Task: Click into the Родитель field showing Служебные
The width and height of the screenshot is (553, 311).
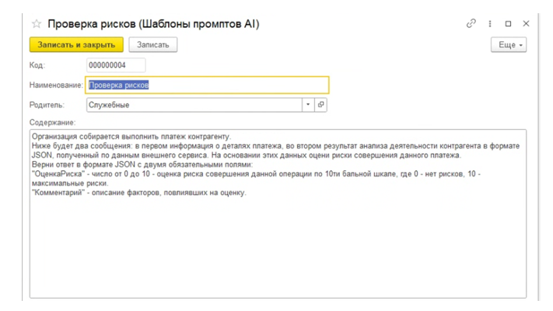Action: point(193,104)
